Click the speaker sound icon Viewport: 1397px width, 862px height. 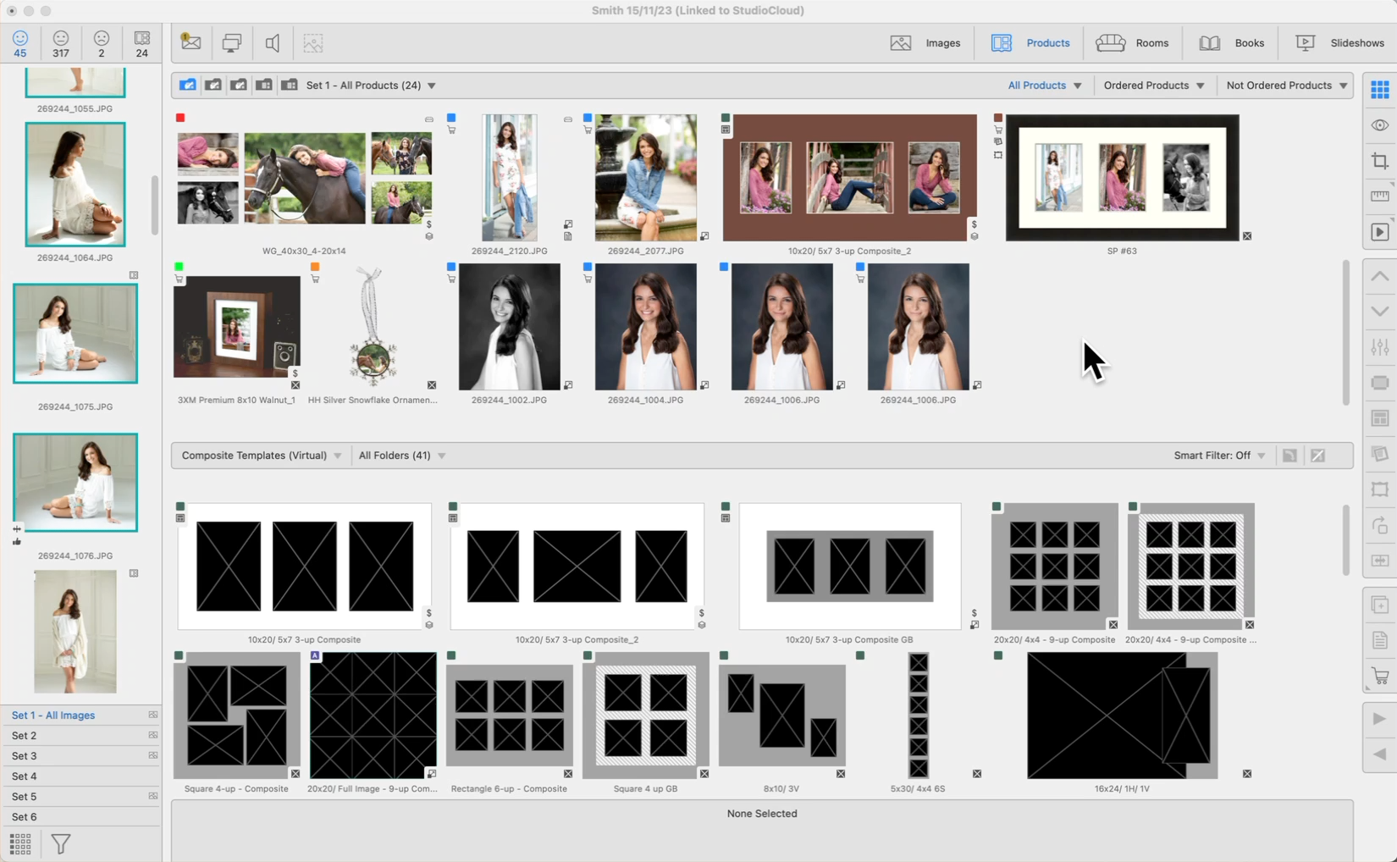coord(273,42)
